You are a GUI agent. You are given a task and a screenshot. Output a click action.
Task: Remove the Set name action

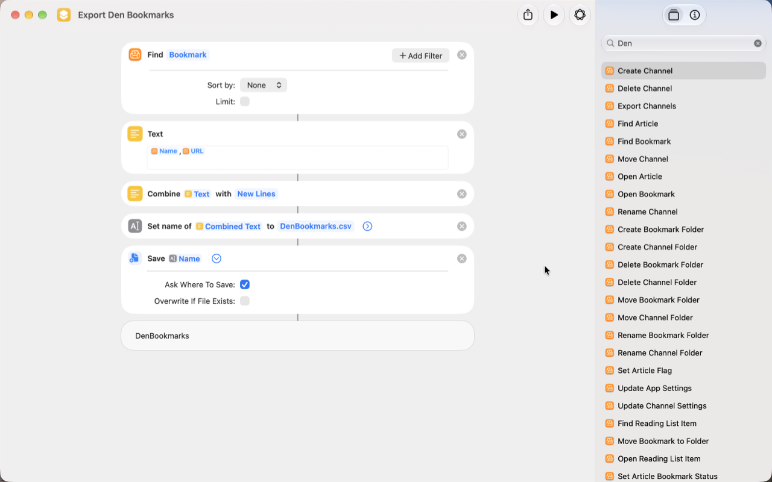point(462,227)
